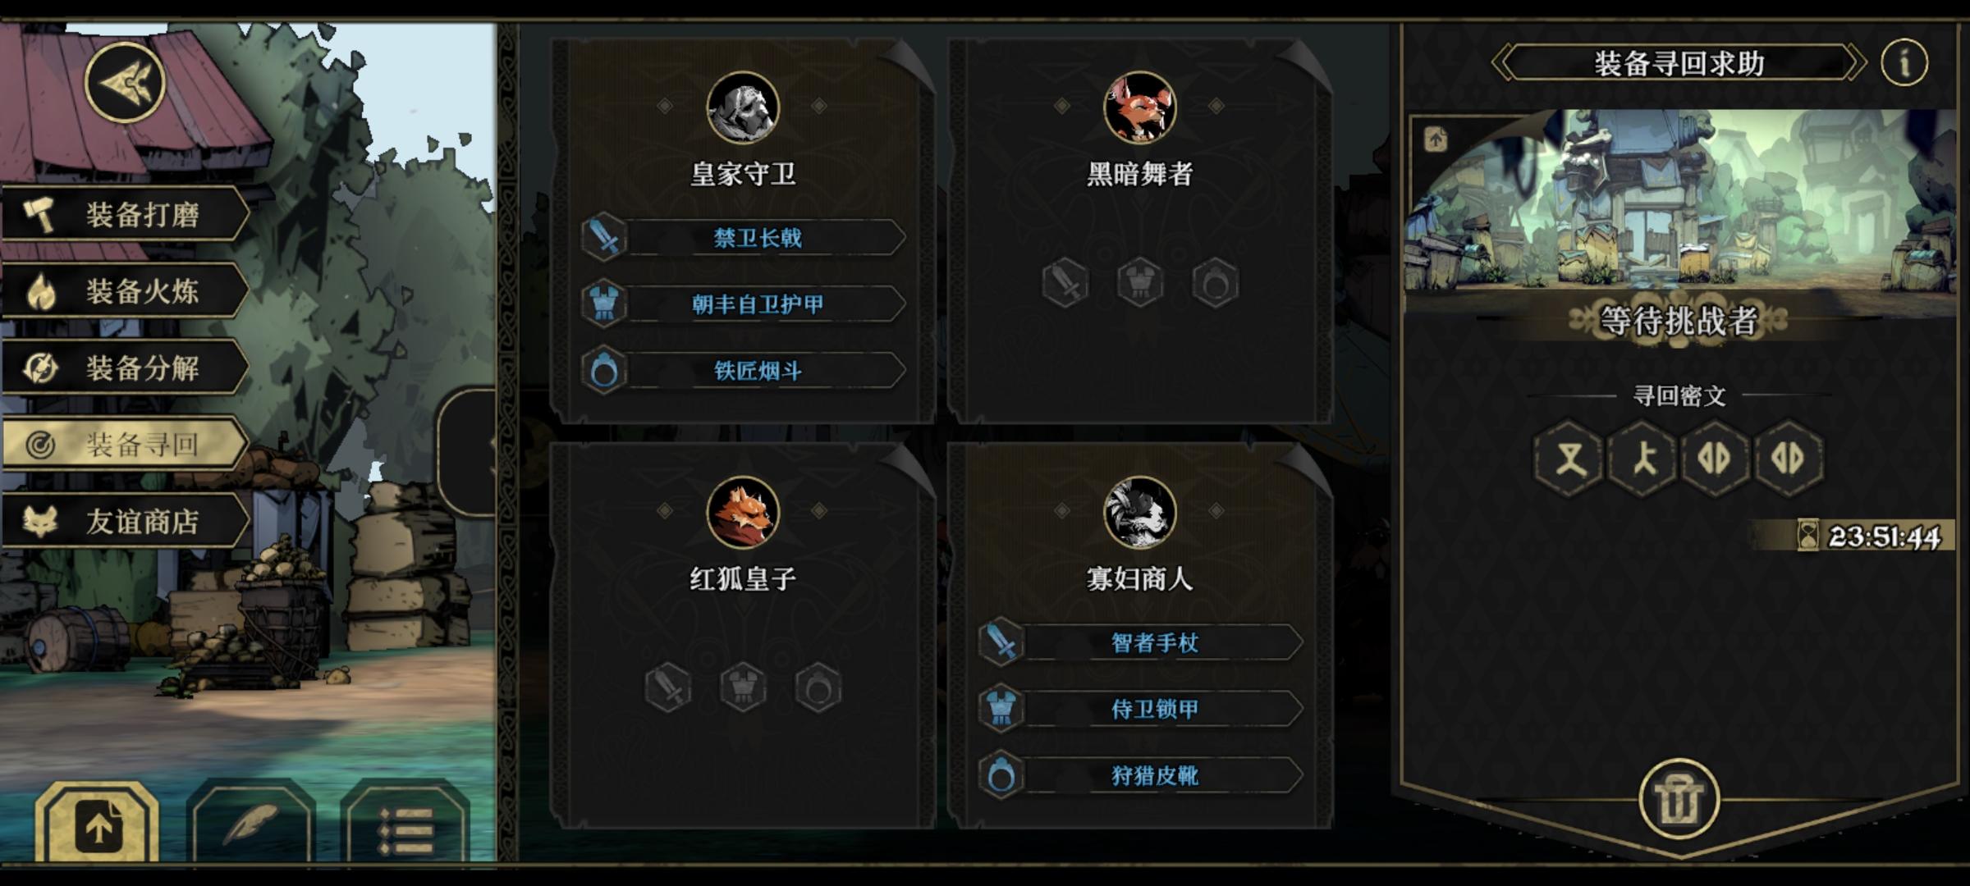
Task: Open the 装备打磨 menu tab
Action: coord(125,214)
